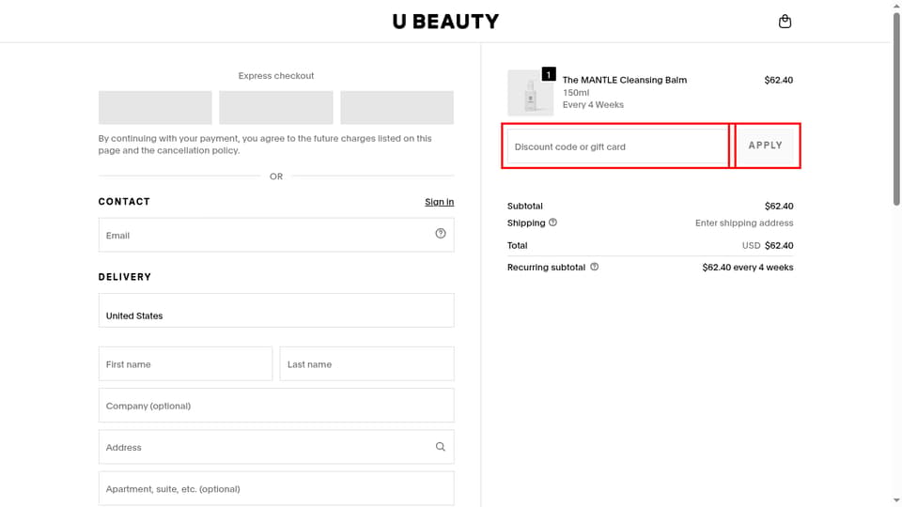
Task: Click the Last name field
Action: (367, 363)
